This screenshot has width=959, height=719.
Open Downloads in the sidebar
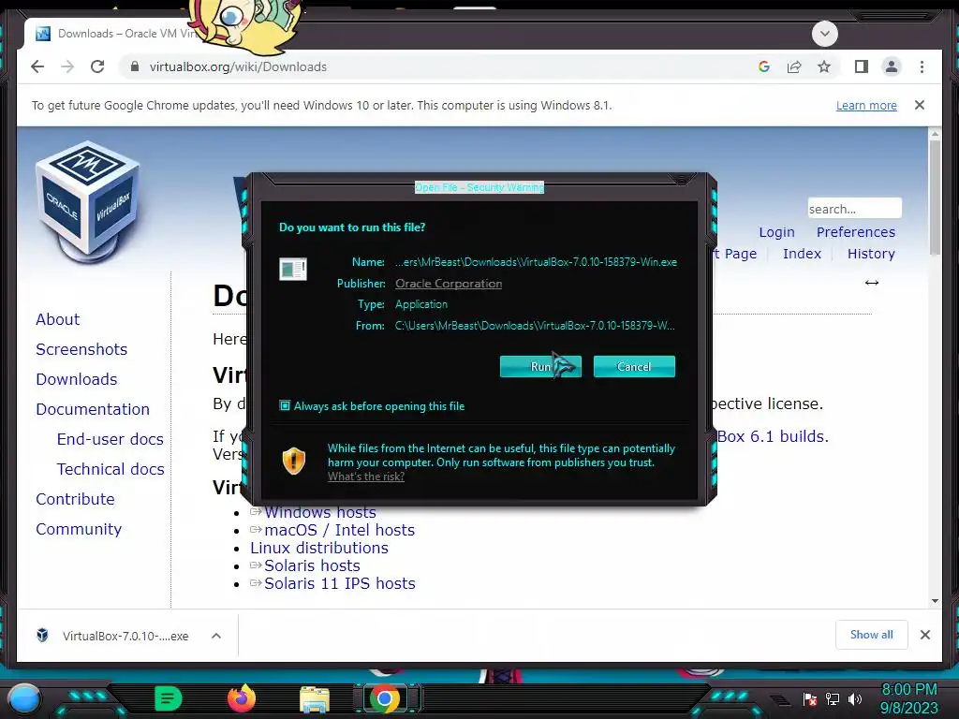(77, 379)
